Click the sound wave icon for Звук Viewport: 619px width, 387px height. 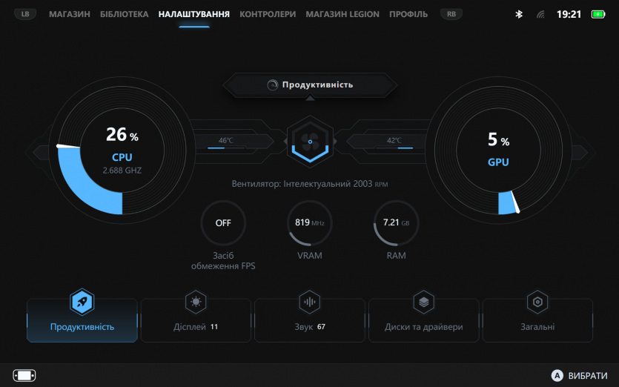[x=309, y=302]
